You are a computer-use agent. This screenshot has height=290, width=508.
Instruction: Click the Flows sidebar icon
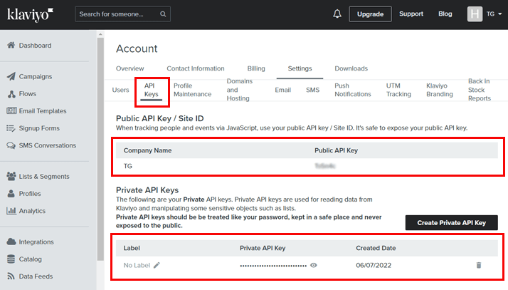11,93
